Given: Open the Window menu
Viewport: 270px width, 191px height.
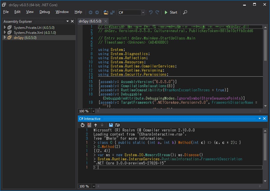Looking at the screenshot, I should [62, 12].
